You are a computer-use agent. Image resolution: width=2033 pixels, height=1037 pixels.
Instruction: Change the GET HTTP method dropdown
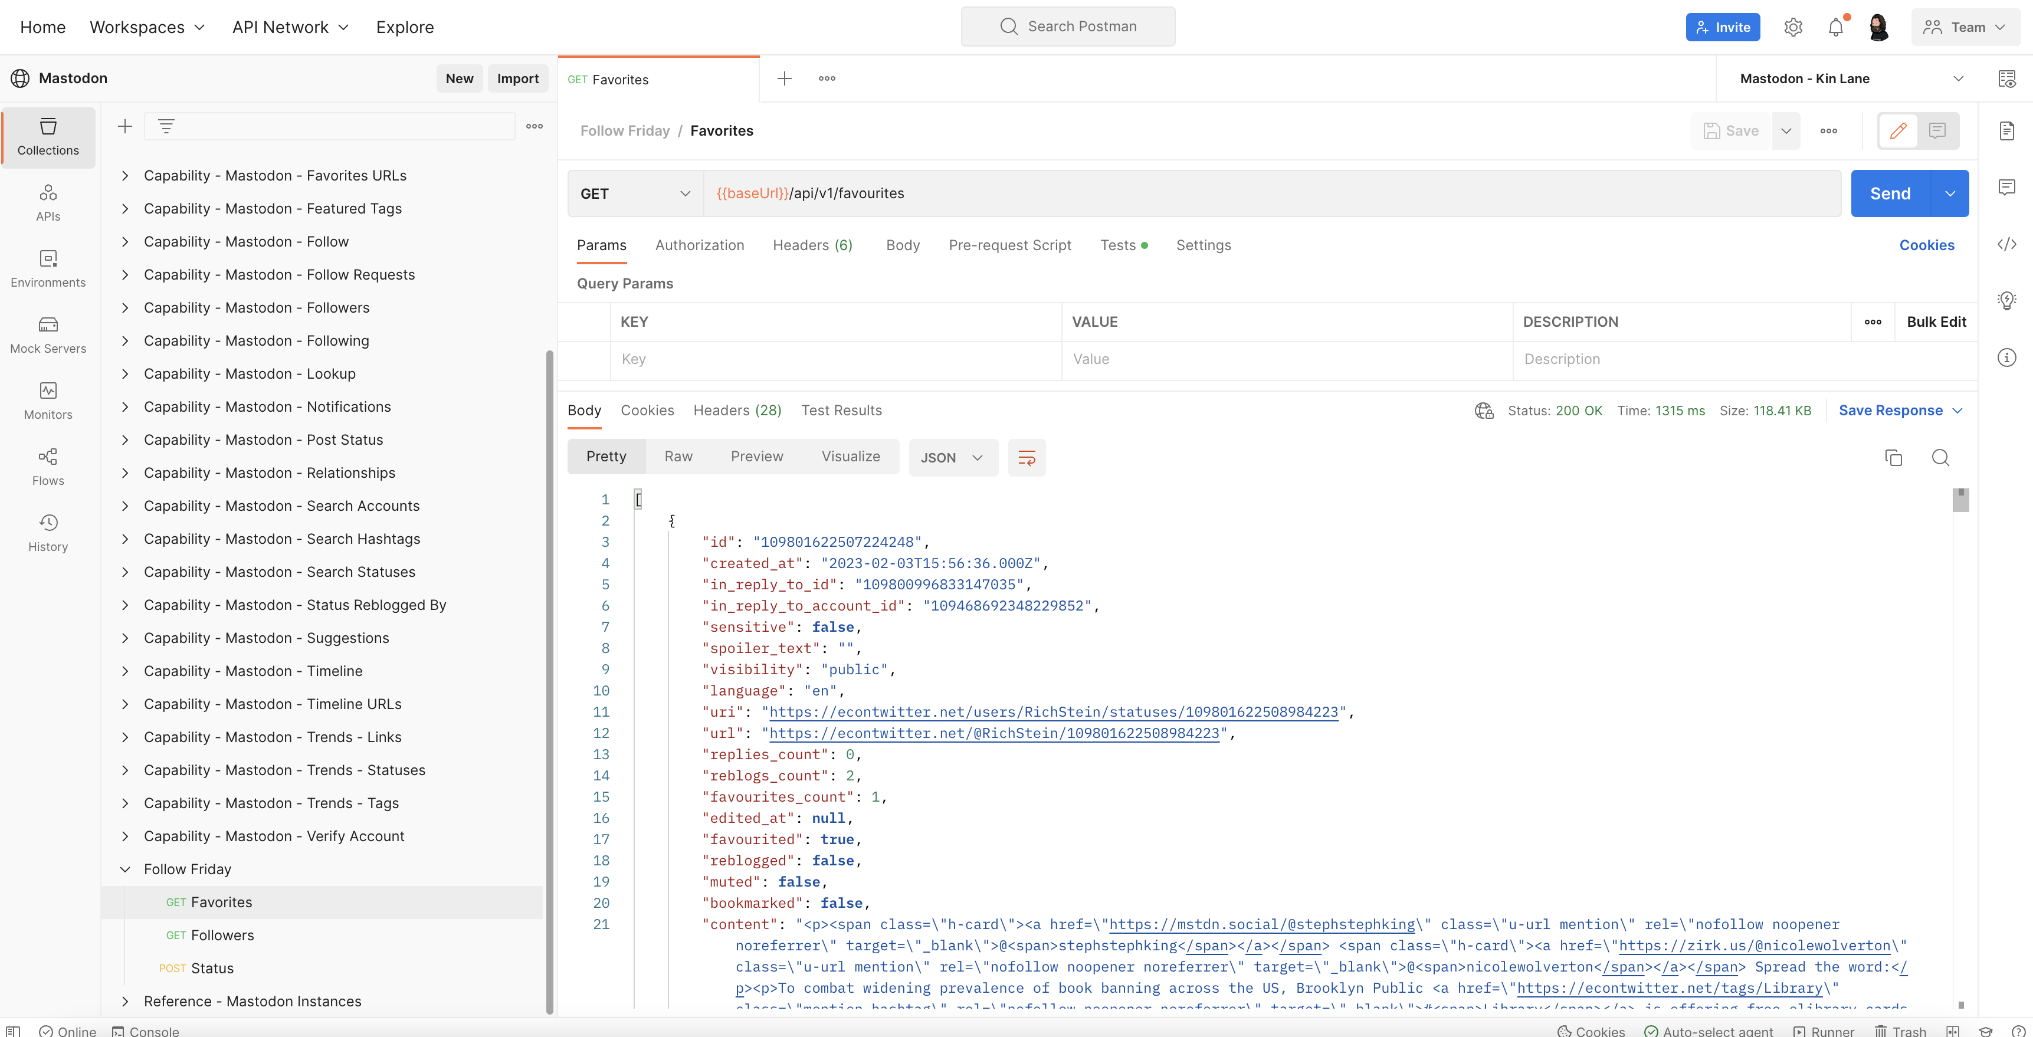pos(635,193)
